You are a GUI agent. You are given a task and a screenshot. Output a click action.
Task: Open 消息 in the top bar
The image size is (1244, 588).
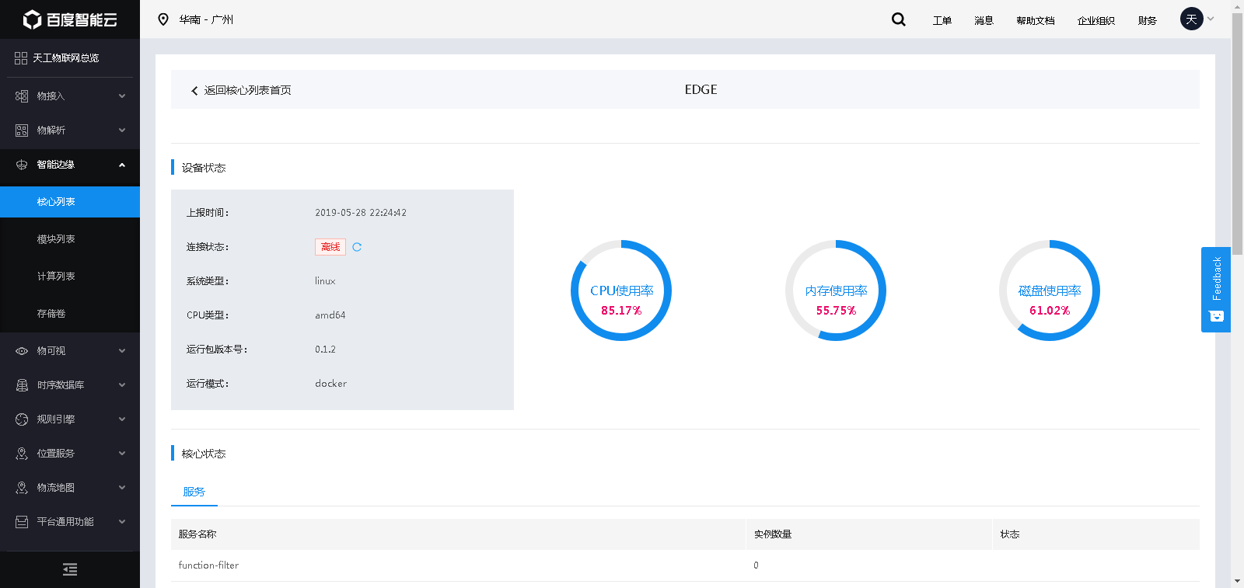click(x=984, y=20)
